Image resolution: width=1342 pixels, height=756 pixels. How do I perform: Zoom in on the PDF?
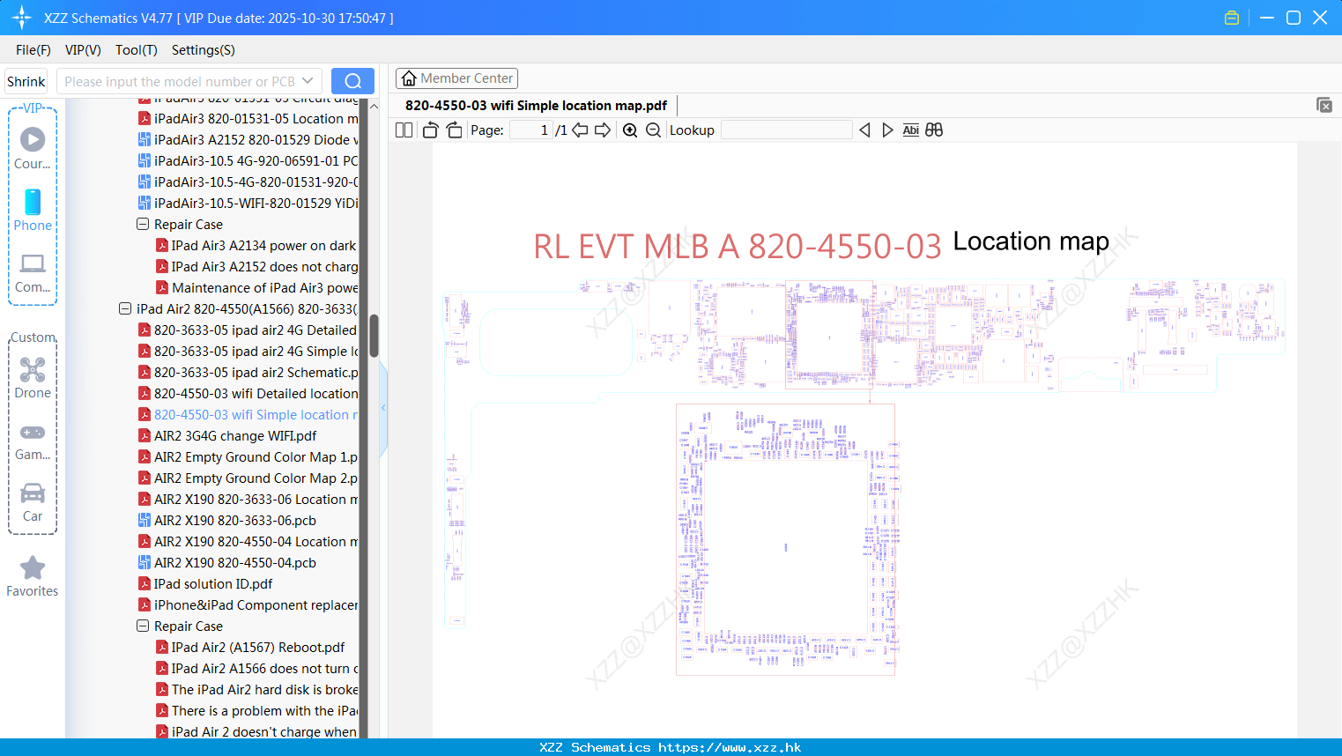pyautogui.click(x=630, y=130)
